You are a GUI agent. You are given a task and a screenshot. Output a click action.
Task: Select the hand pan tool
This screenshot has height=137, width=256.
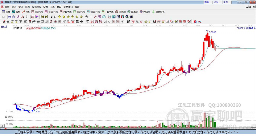[87, 17]
